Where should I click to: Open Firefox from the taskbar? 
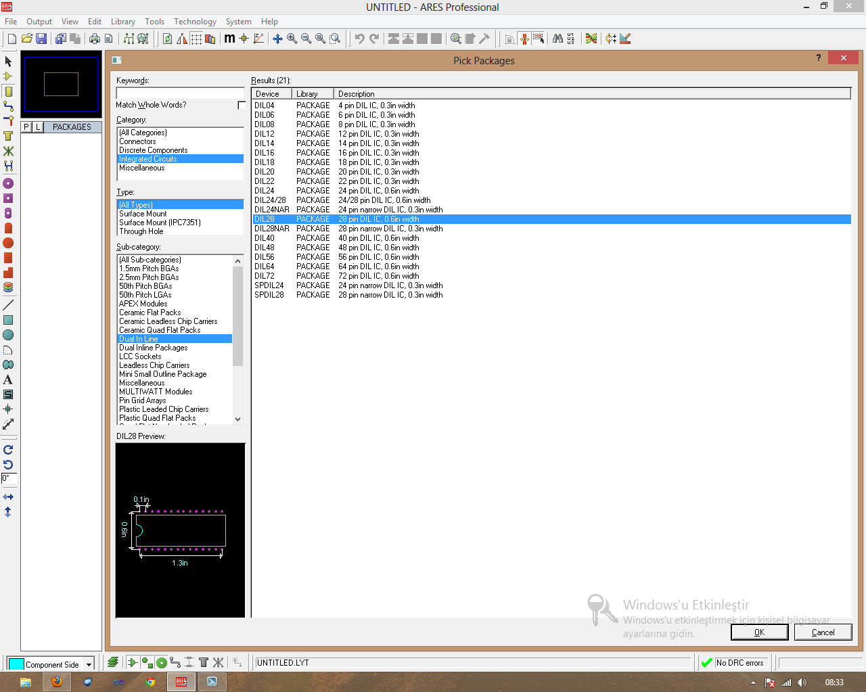[57, 682]
